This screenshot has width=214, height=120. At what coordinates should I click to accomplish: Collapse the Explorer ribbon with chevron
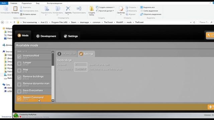click(x=210, y=3)
